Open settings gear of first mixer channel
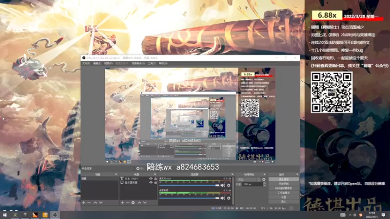390x219 pixels. (x=229, y=185)
